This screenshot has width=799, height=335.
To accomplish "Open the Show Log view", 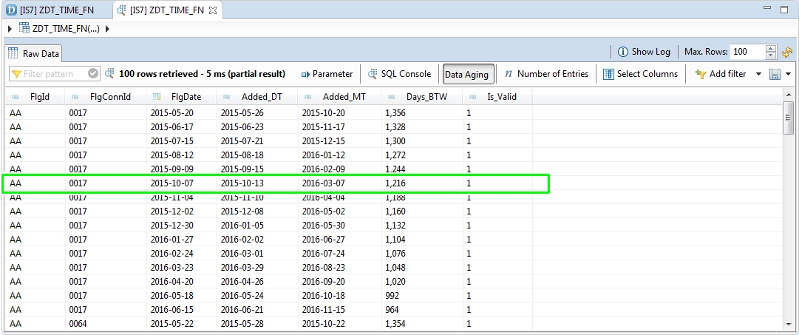I will 644,52.
